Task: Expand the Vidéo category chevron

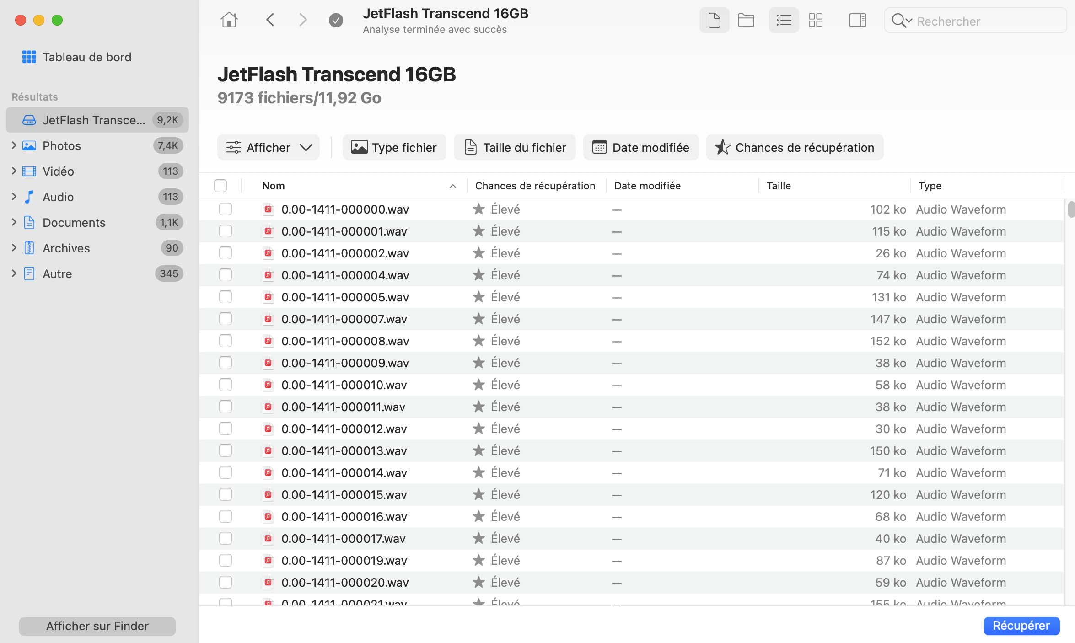Action: [x=14, y=171]
